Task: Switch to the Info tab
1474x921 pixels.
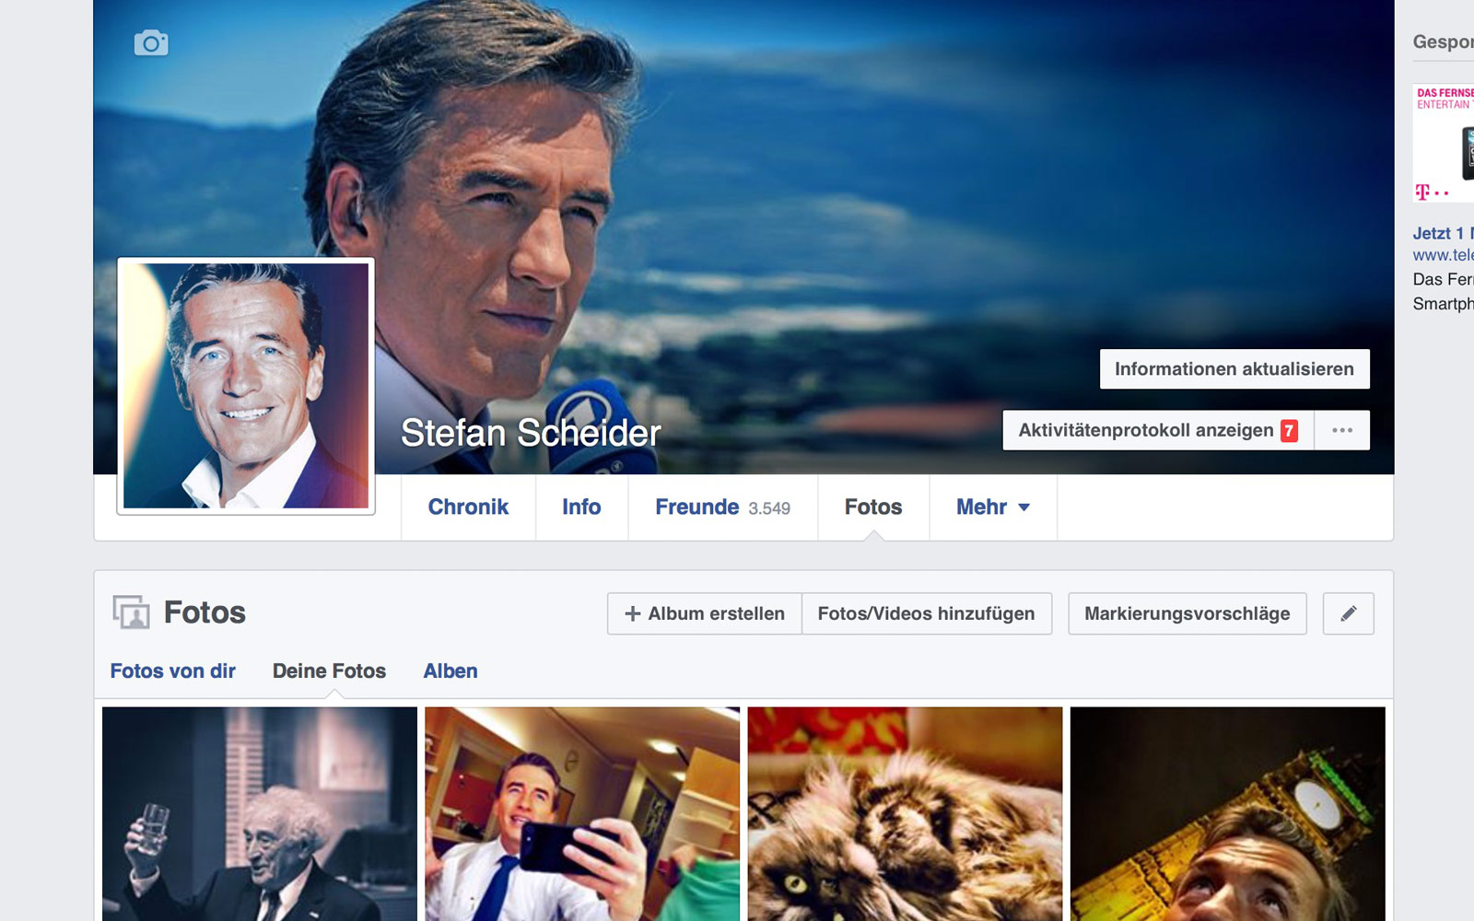Action: (581, 507)
